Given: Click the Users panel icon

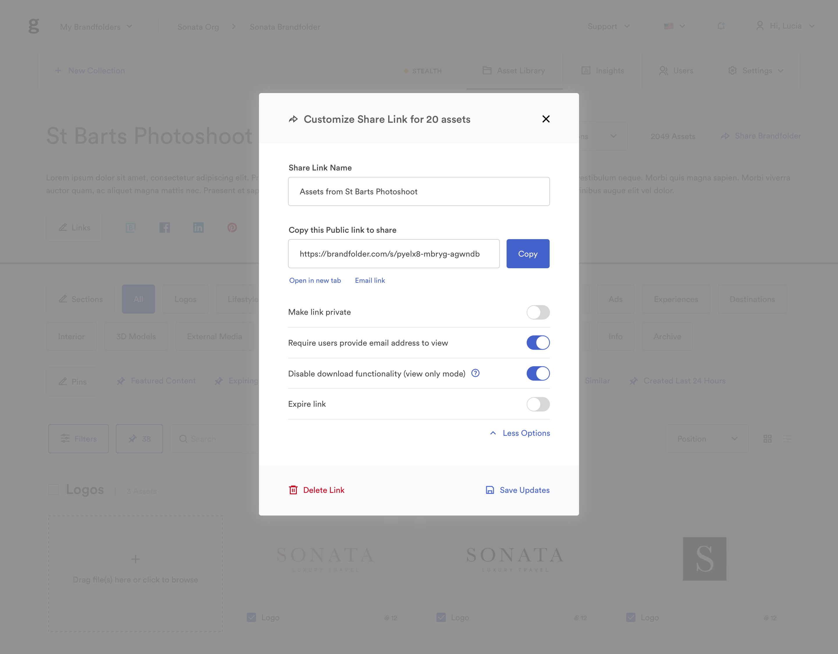Looking at the screenshot, I should pos(664,71).
